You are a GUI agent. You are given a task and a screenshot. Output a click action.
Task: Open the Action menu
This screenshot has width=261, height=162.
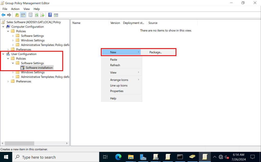(15, 9)
